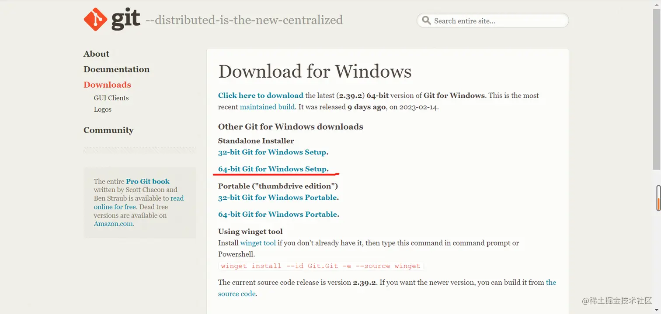Download 64-bit Git for Windows Portable

(x=278, y=214)
